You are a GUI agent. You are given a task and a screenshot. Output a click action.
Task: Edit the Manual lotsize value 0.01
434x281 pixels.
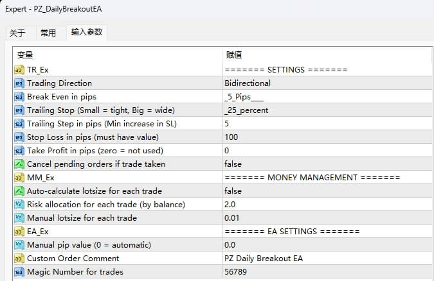coord(232,217)
